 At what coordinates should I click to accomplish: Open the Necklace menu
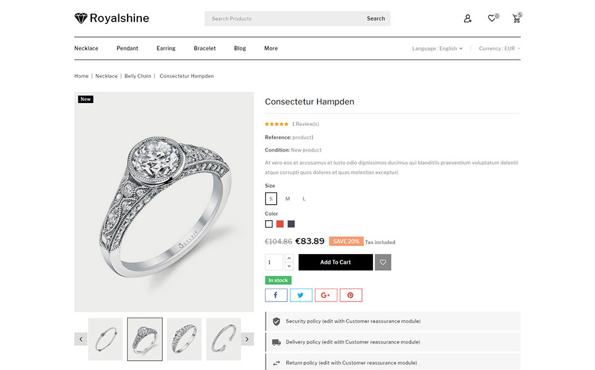[86, 48]
